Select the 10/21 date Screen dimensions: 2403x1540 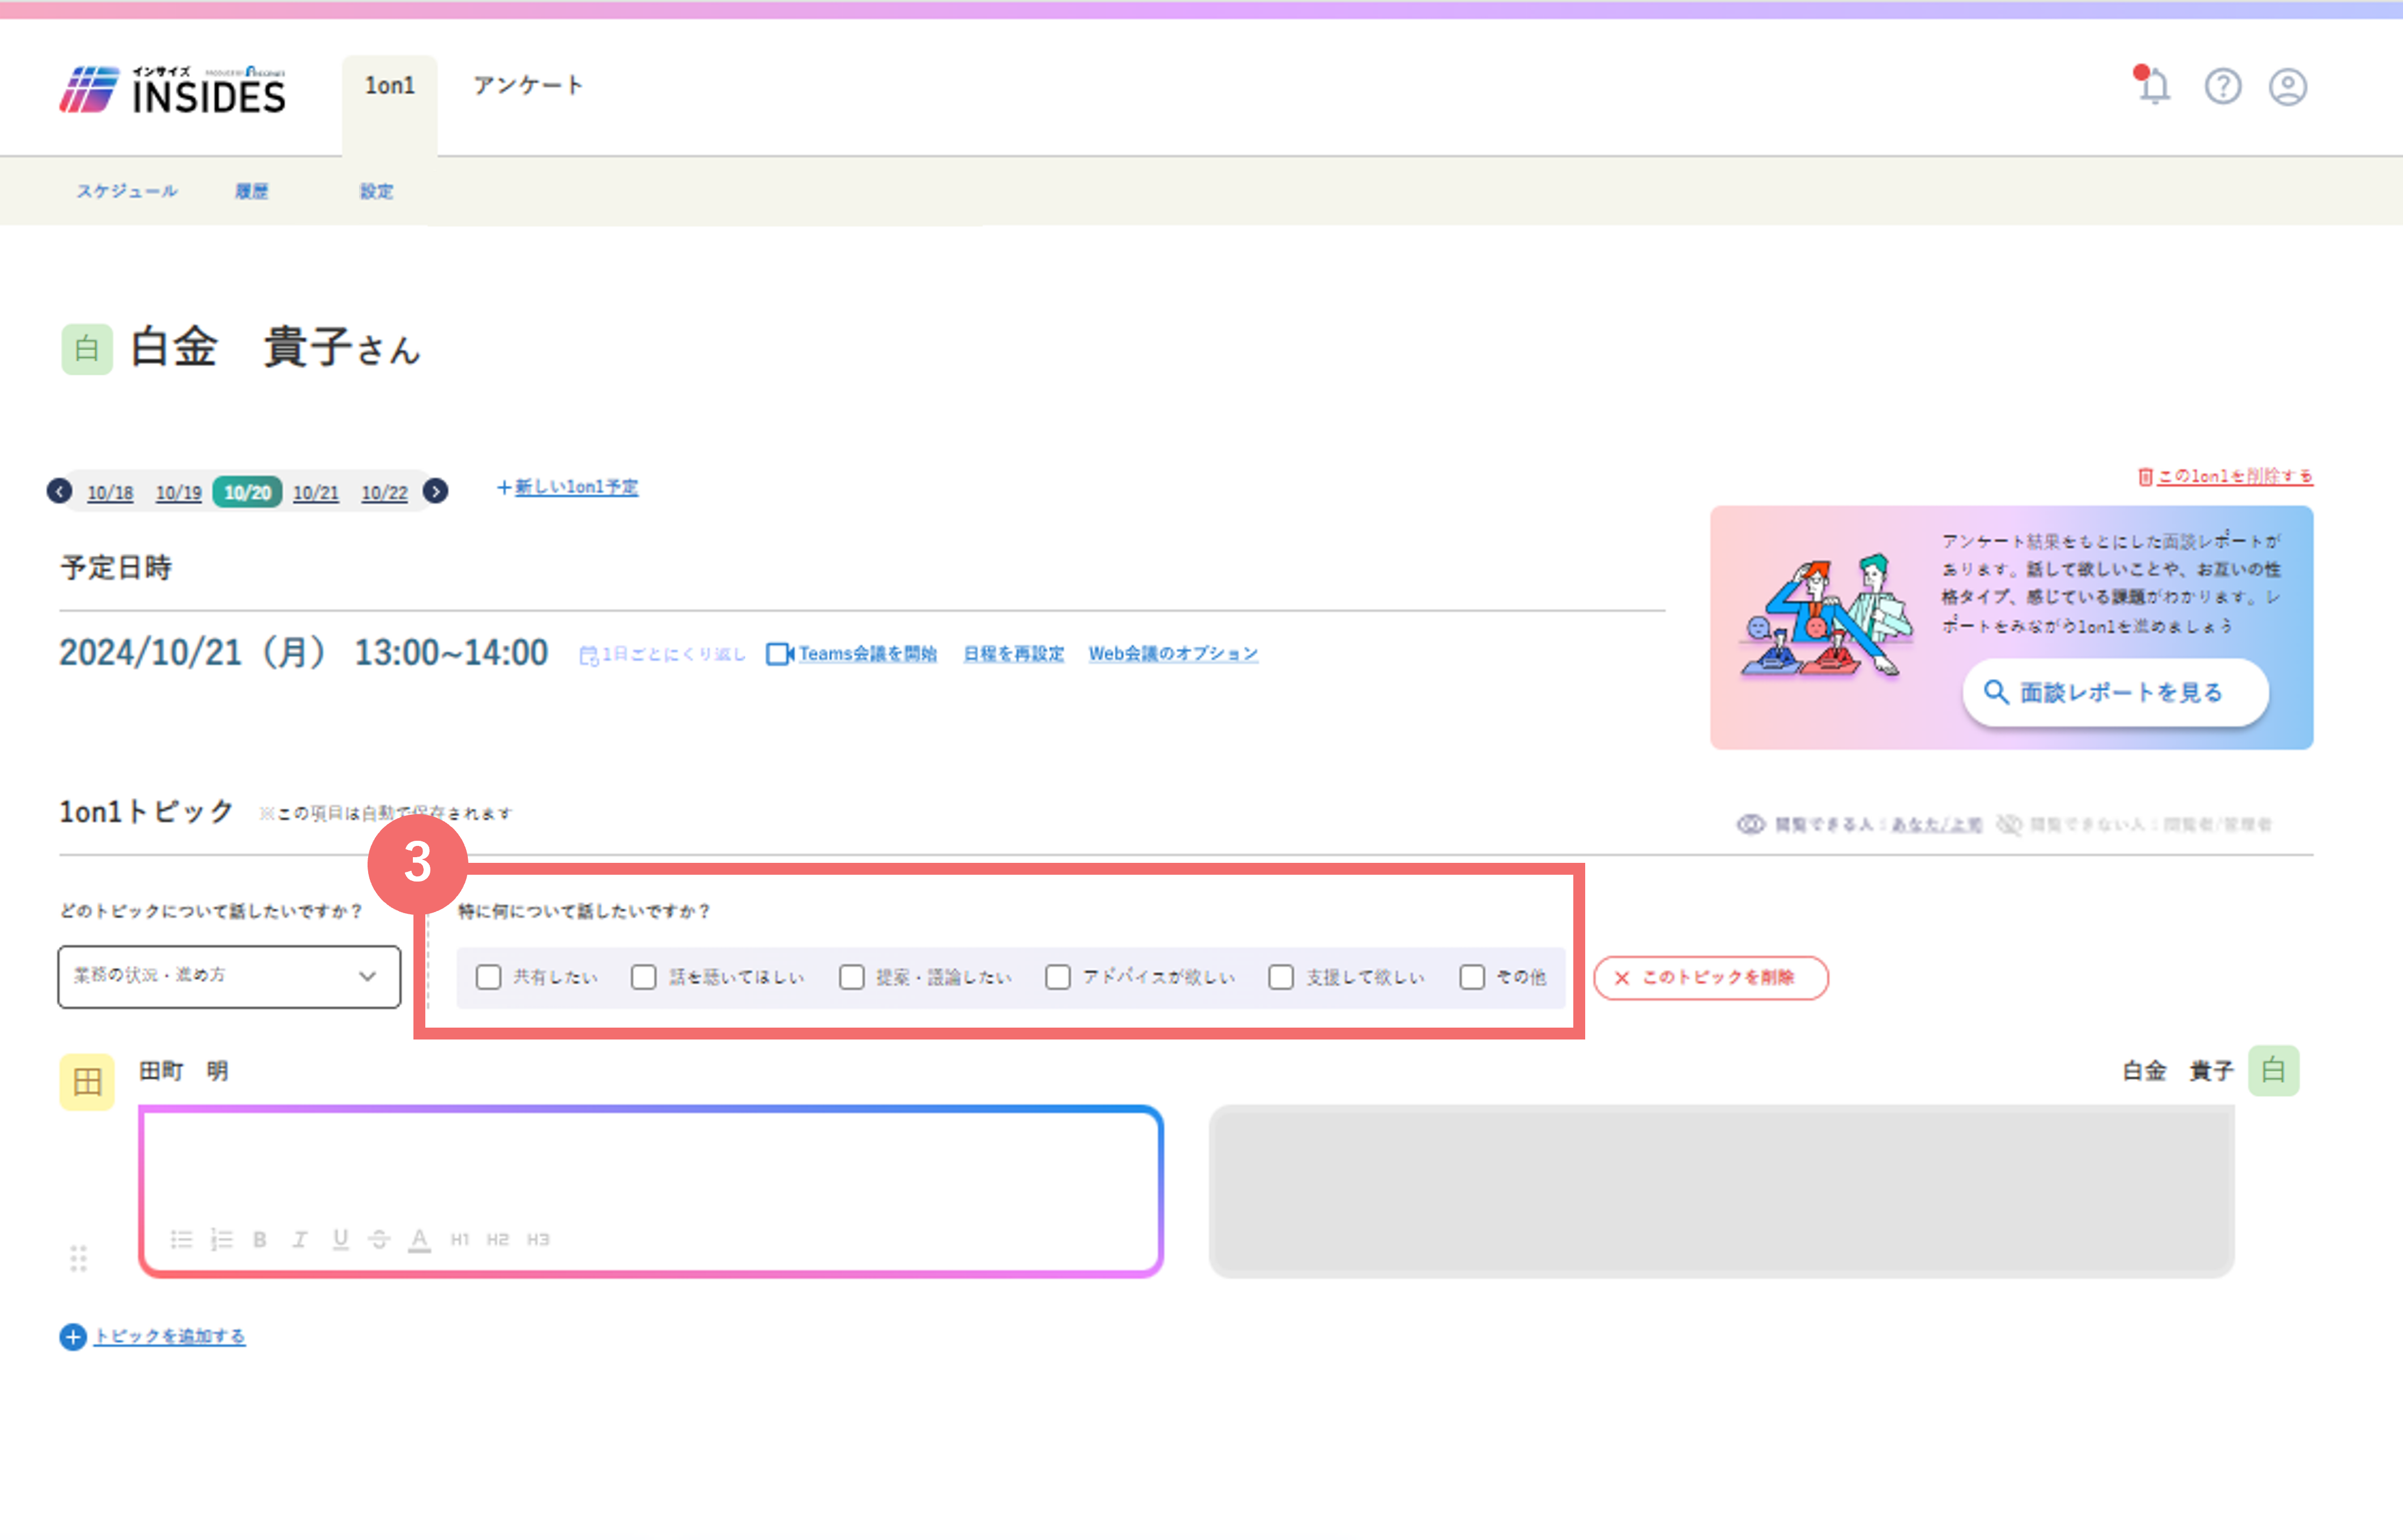pos(315,493)
